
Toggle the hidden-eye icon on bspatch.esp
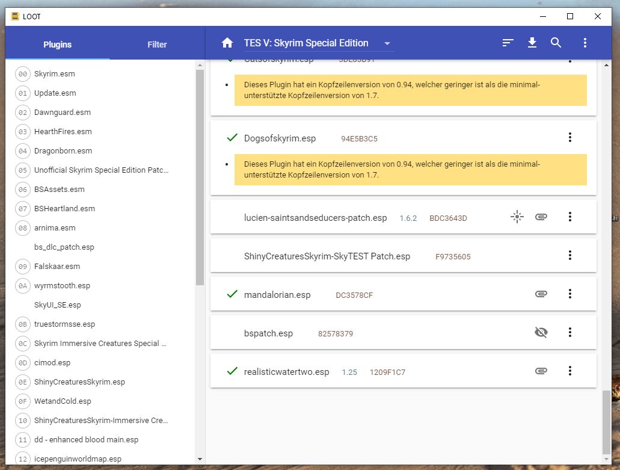(541, 333)
